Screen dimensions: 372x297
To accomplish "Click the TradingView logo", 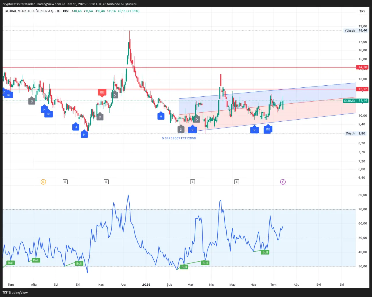I will click(15, 293).
